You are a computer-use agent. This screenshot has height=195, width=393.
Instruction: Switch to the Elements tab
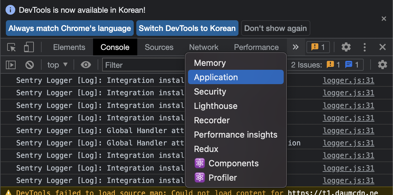[x=69, y=47]
